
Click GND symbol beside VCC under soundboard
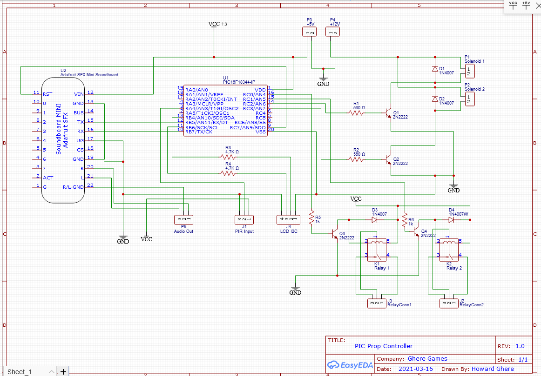point(123,240)
